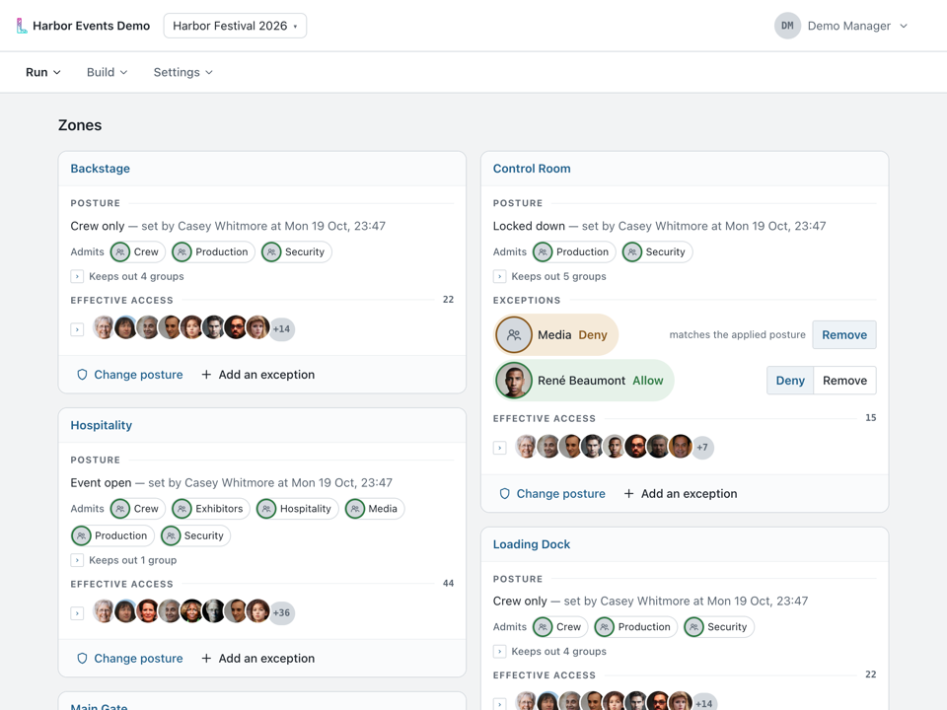Screen dimensions: 947x710
Task: Click the Security group chip in Hospitality
Action: coord(195,535)
